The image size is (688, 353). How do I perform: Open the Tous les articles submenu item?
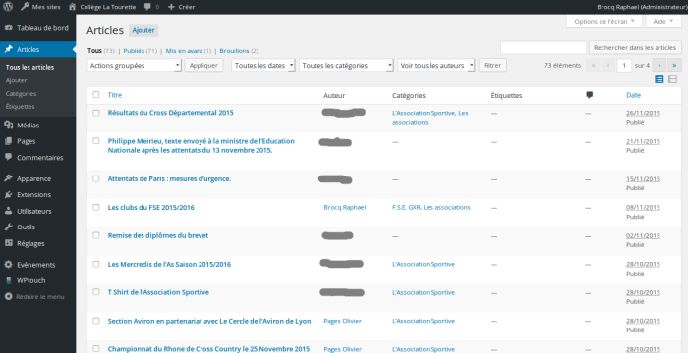click(29, 67)
